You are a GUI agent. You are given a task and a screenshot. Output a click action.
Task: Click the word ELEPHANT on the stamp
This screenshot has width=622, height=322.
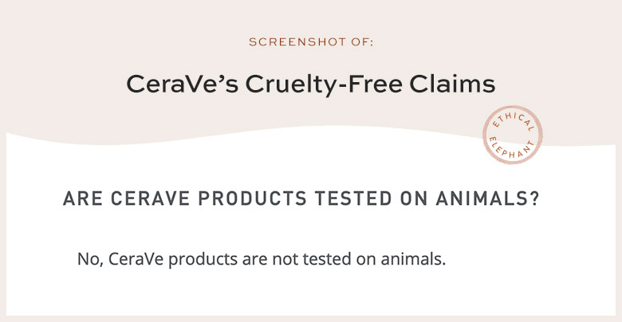[512, 149]
